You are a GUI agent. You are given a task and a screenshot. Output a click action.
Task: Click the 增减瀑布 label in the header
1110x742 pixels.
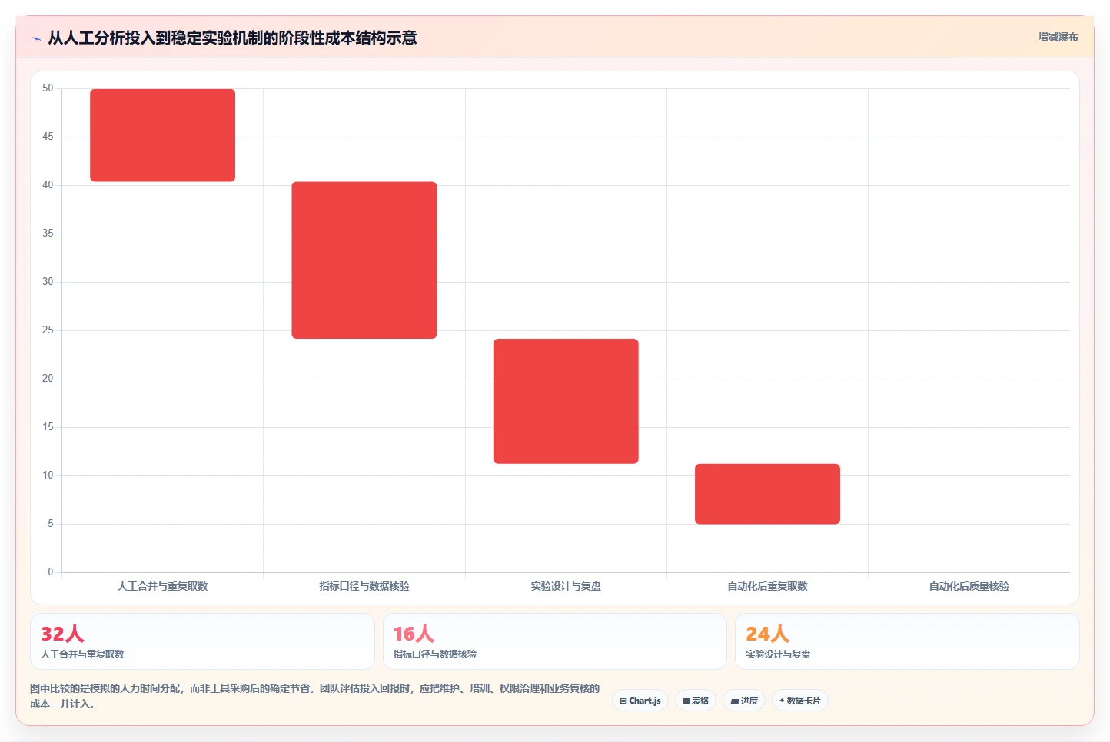(1058, 37)
